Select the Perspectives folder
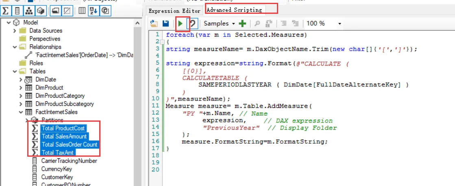Screen dimensions: 455x186 [45, 39]
